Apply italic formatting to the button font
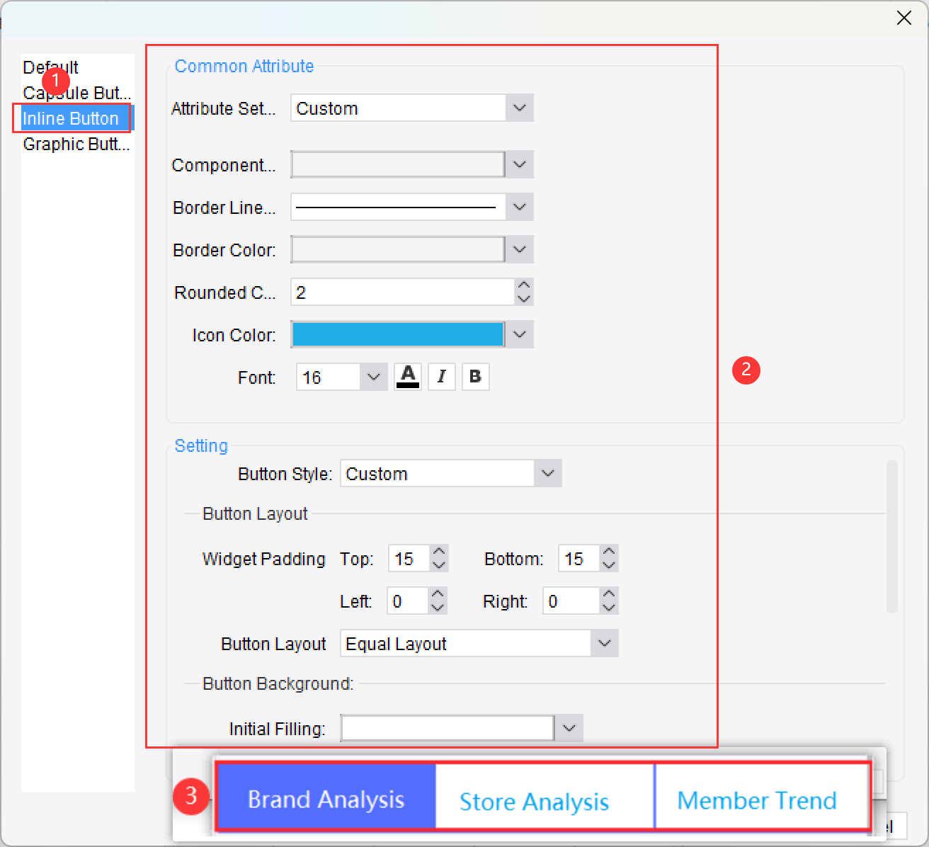Screen dimensions: 929x847 click(x=441, y=376)
